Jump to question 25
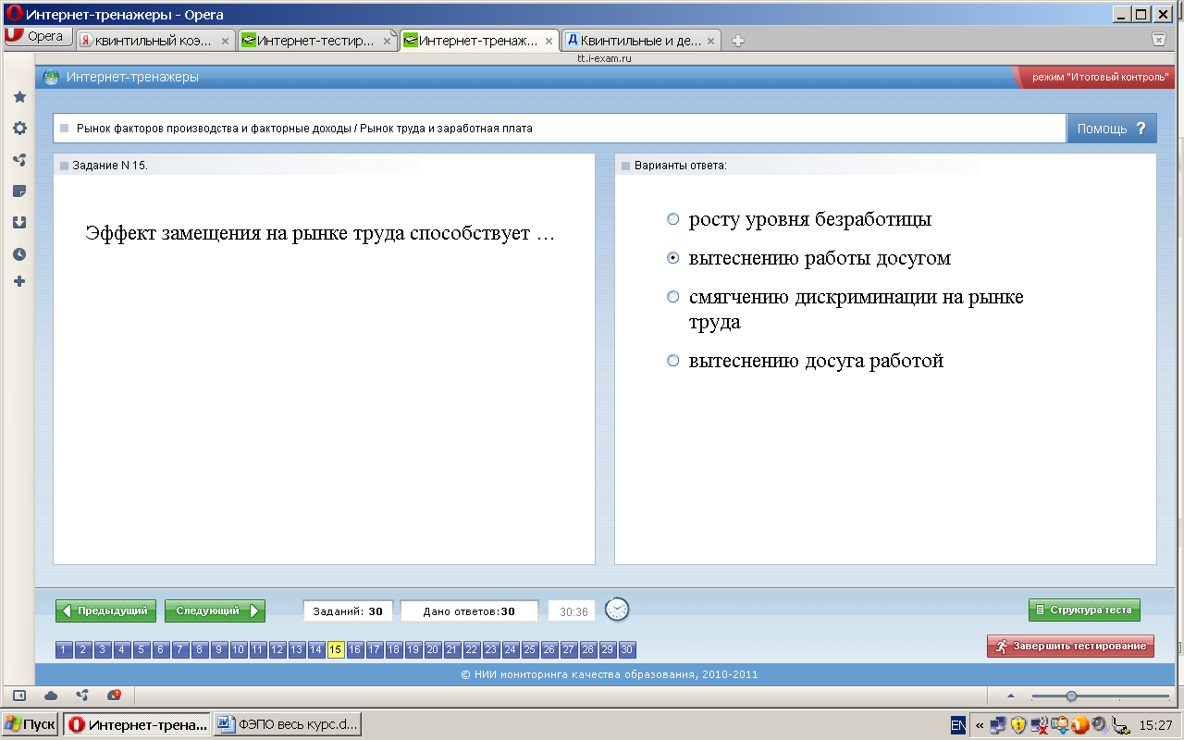This screenshot has width=1184, height=740. pos(529,650)
